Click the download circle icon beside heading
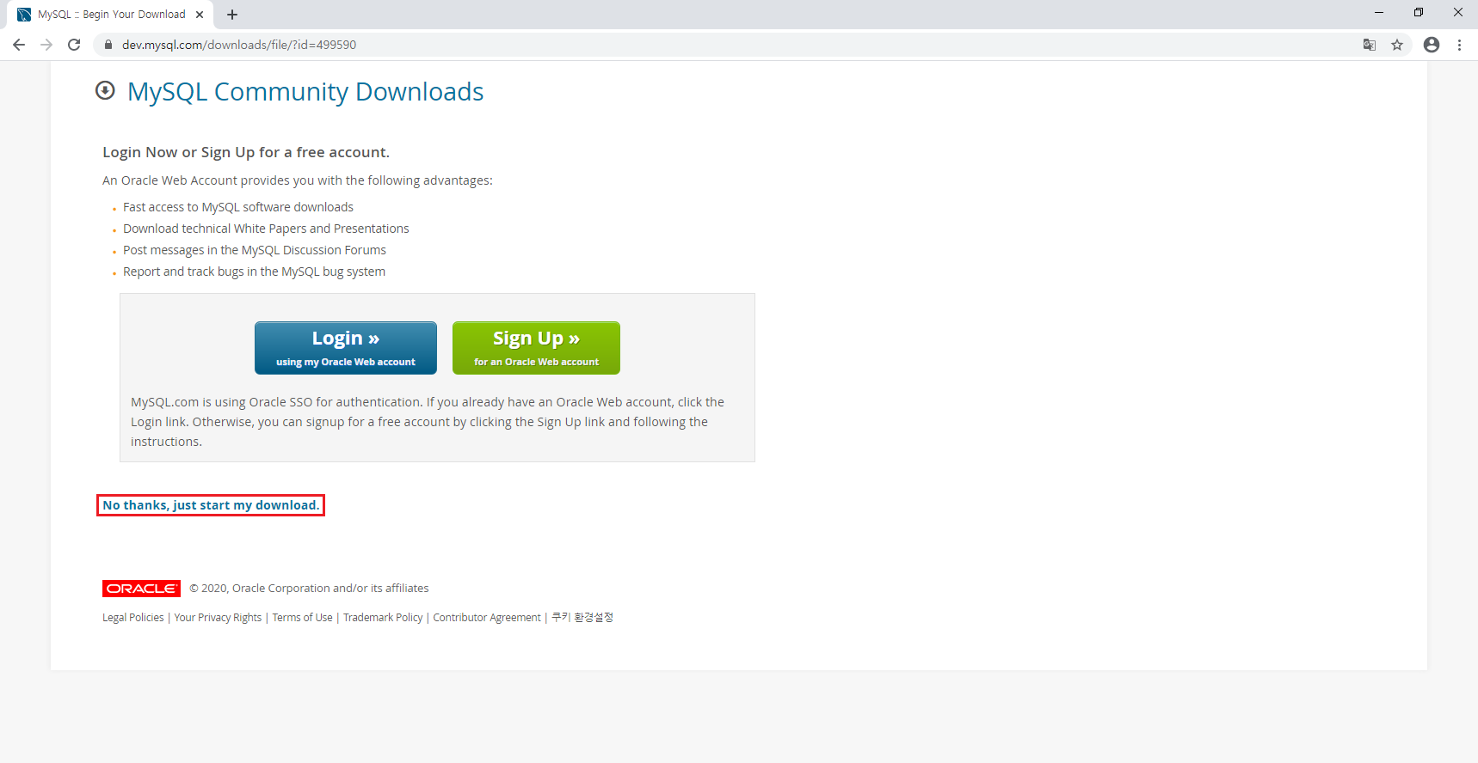1478x763 pixels. click(x=105, y=90)
